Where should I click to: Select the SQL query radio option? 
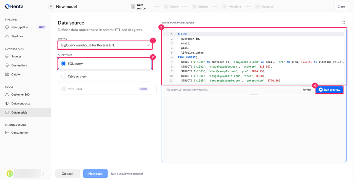click(x=64, y=64)
